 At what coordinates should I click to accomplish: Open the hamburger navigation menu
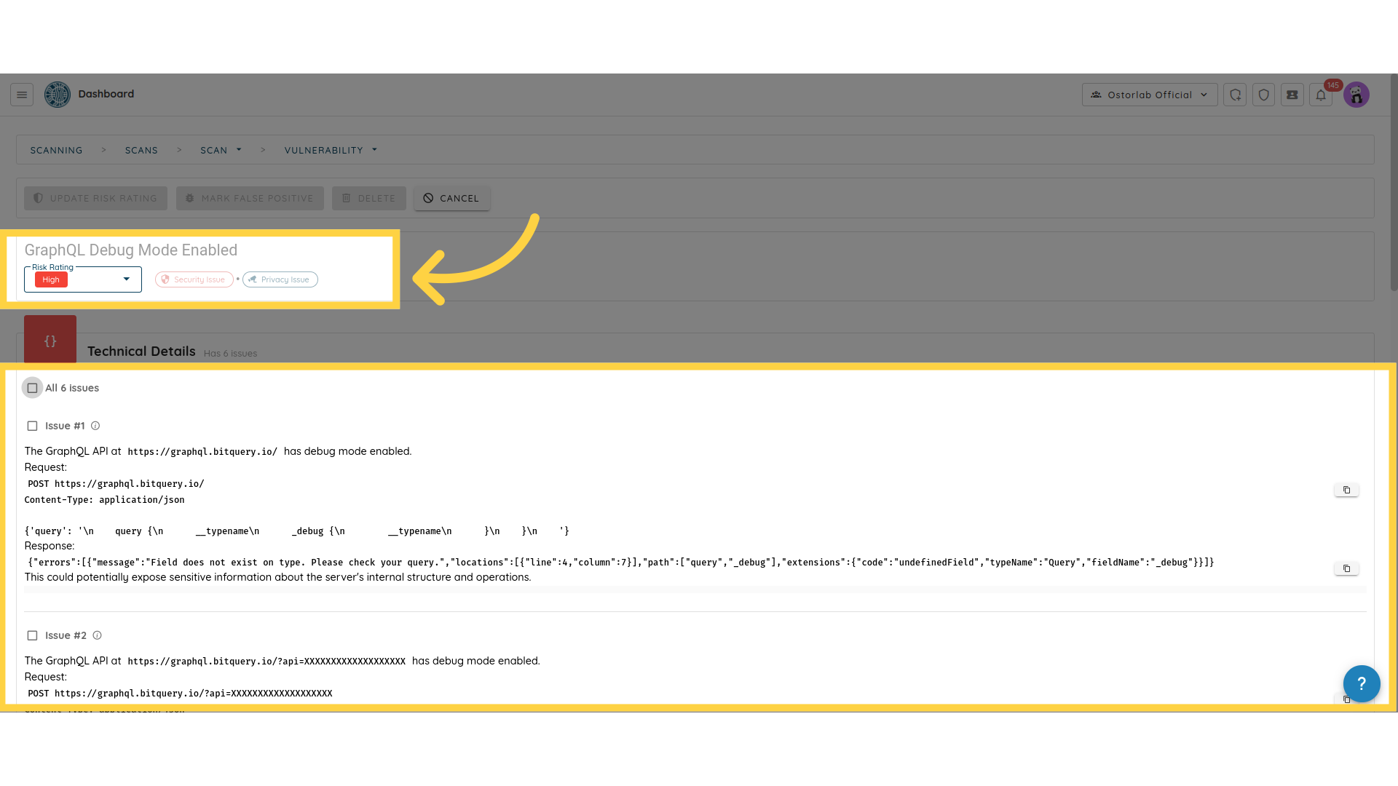22,95
